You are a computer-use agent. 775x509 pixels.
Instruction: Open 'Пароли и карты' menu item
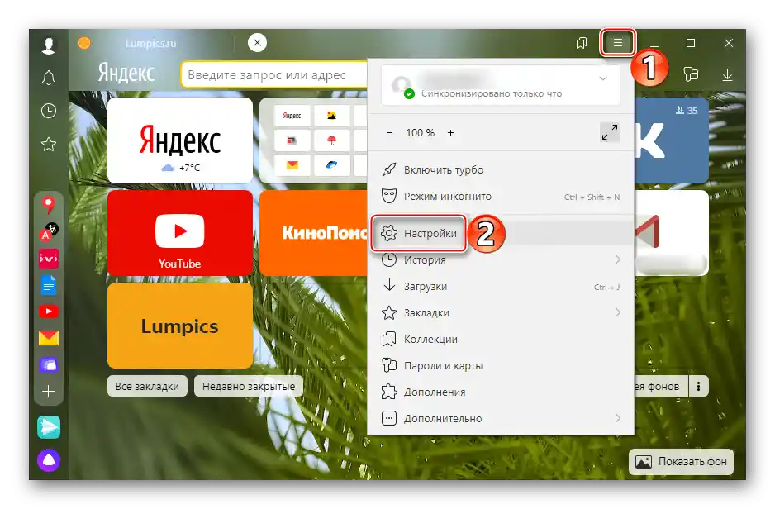501,365
